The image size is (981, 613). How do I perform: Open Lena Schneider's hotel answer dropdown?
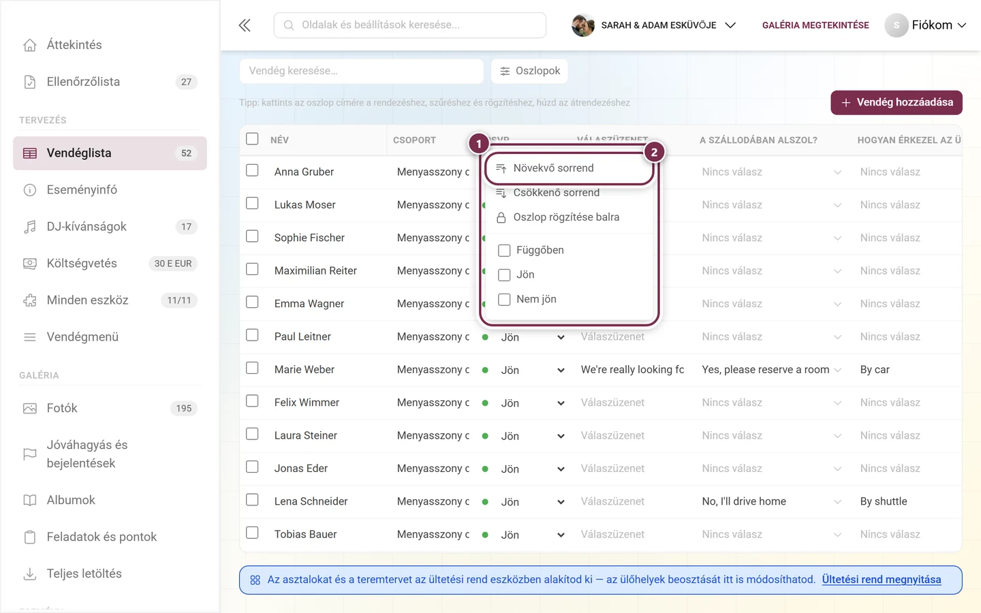771,502
